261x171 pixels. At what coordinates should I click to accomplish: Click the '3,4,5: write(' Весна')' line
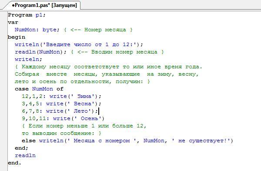point(61,104)
